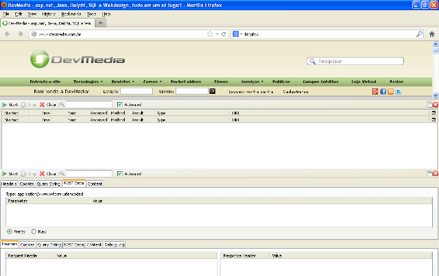This screenshot has width=439, height=276.
Task: Click Start in the toolbar above the POST Data tabs
Action: pos(10,174)
